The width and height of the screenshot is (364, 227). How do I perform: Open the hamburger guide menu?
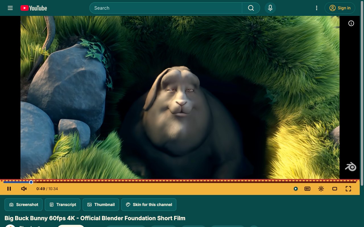[10, 8]
